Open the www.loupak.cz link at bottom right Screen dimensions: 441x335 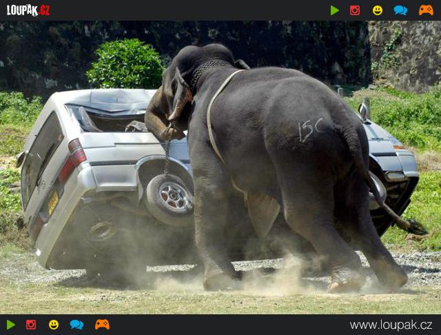click(391, 325)
